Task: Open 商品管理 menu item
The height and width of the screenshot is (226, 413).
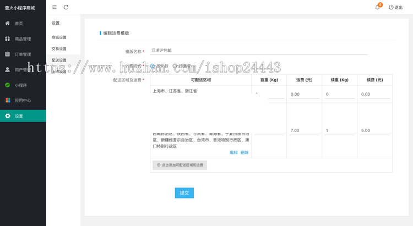Action: click(x=23, y=38)
